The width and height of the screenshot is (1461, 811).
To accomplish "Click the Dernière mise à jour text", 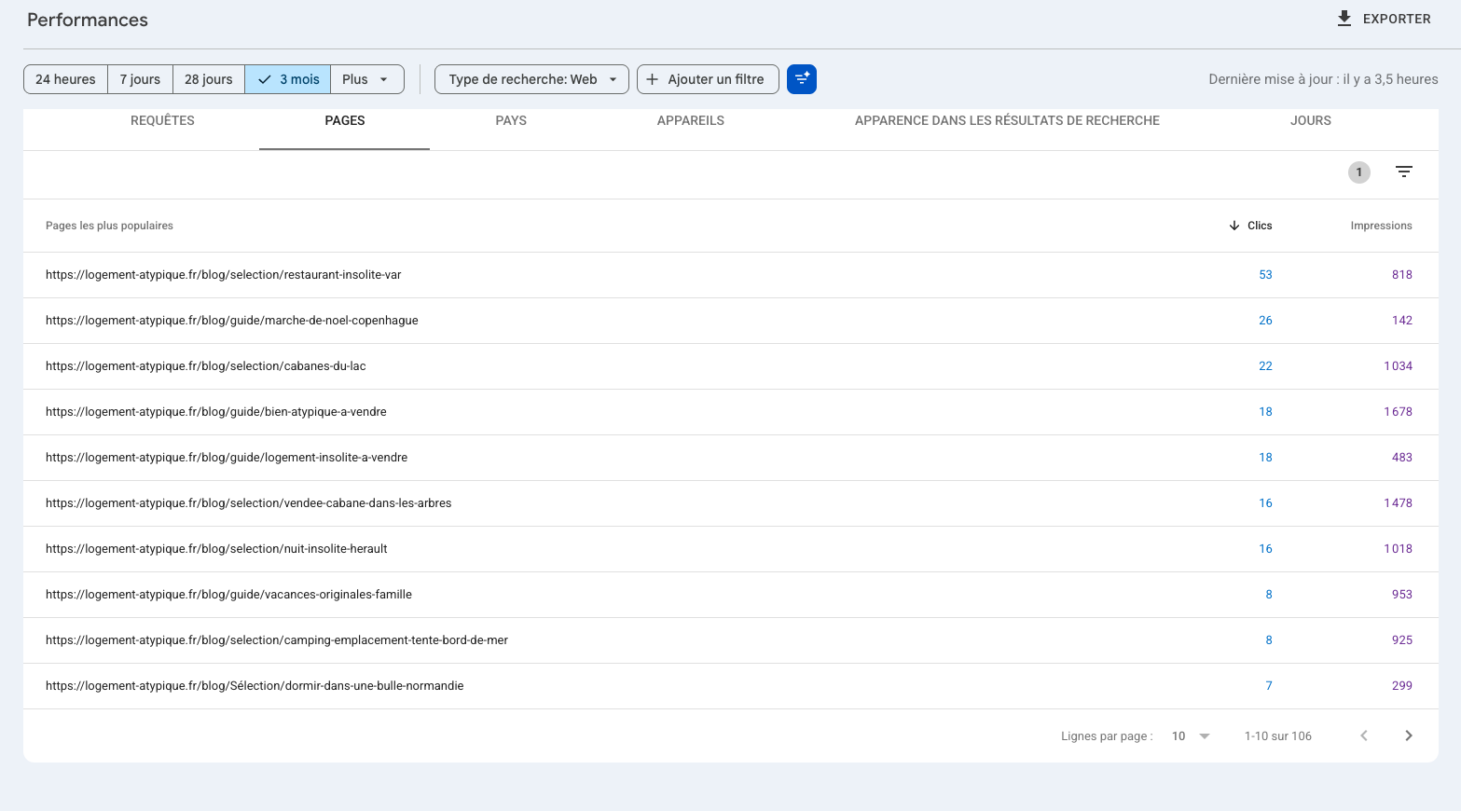I will pyautogui.click(x=1323, y=79).
